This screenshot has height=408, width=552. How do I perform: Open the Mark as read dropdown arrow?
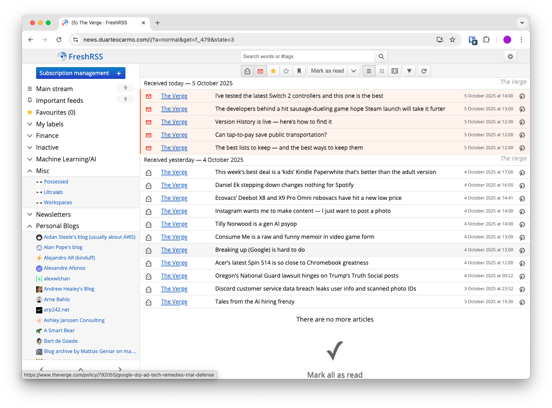(x=354, y=71)
